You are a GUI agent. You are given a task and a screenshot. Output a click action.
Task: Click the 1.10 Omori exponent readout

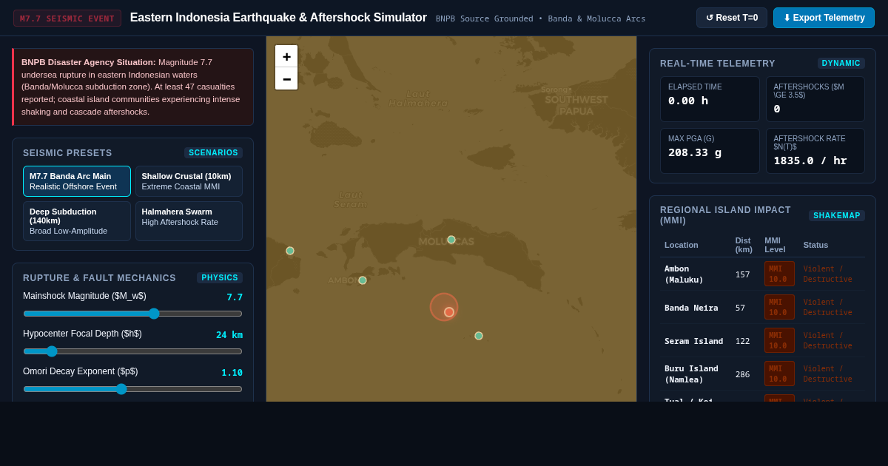pyautogui.click(x=232, y=373)
